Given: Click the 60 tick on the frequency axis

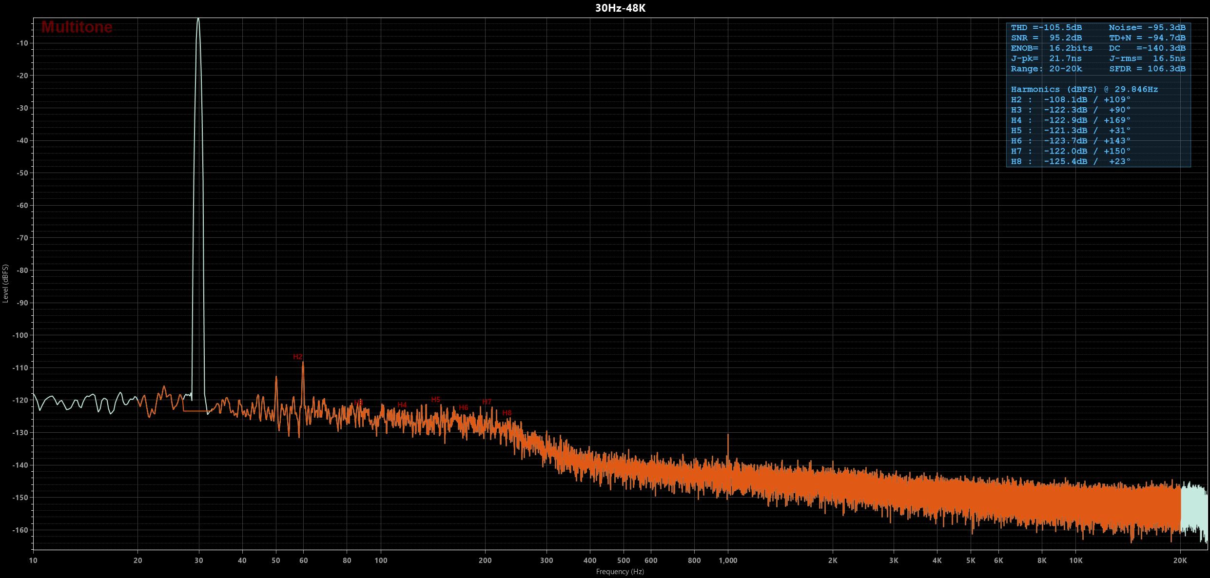Looking at the screenshot, I should 303,560.
